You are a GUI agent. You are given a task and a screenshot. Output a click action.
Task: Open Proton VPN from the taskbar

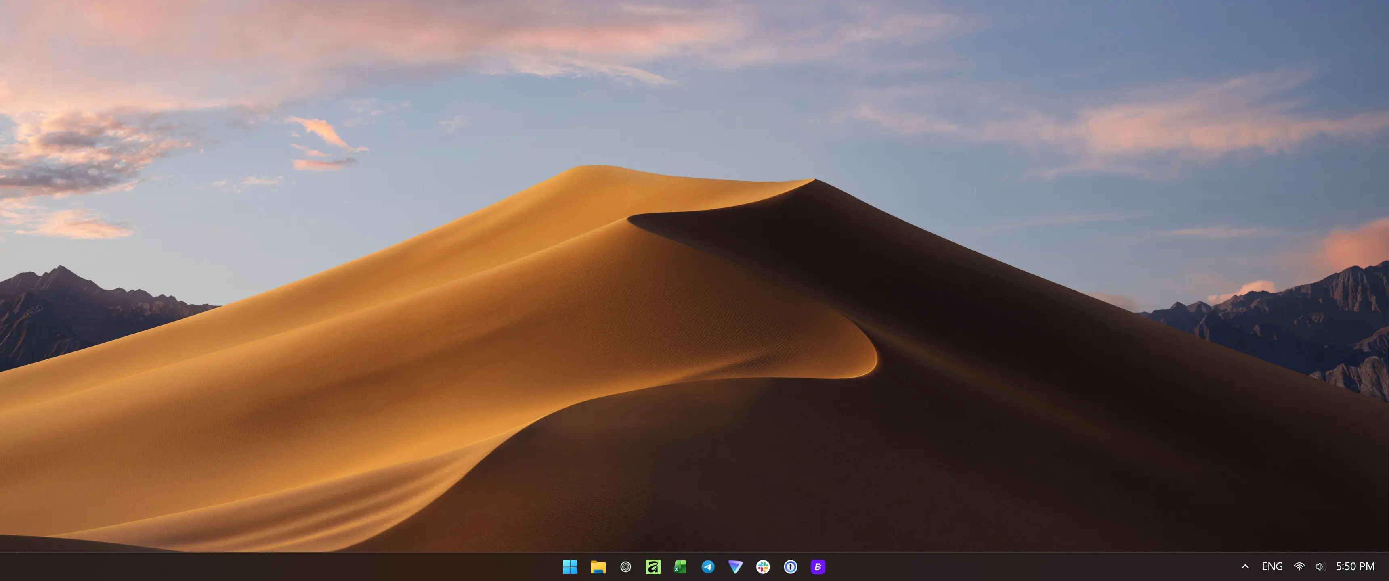pos(735,566)
